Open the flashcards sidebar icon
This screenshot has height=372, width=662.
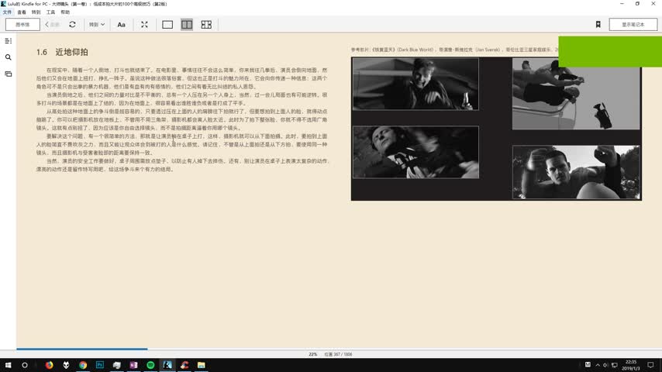(8, 74)
